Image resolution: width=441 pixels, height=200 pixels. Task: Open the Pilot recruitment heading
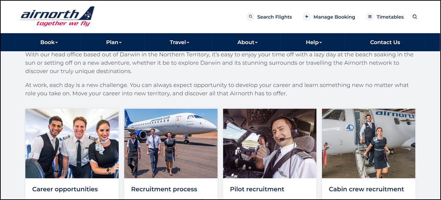pyautogui.click(x=257, y=189)
